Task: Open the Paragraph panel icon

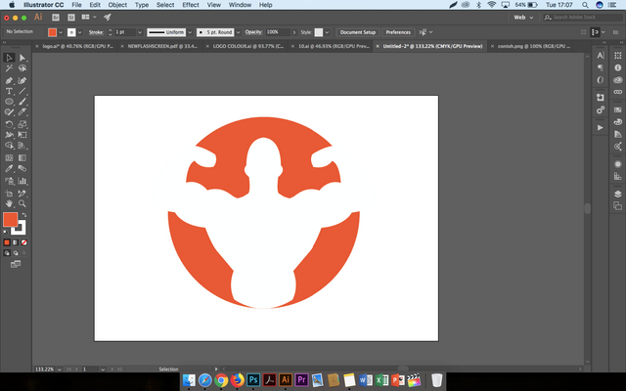Action: click(601, 67)
